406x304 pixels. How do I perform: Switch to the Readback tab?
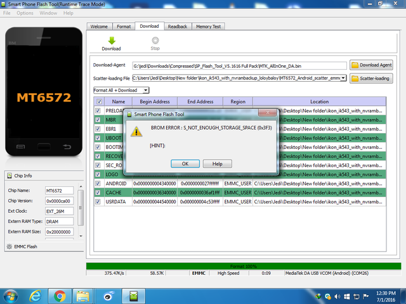coord(178,27)
